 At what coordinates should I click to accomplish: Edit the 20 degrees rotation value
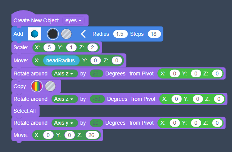(x=96, y=123)
